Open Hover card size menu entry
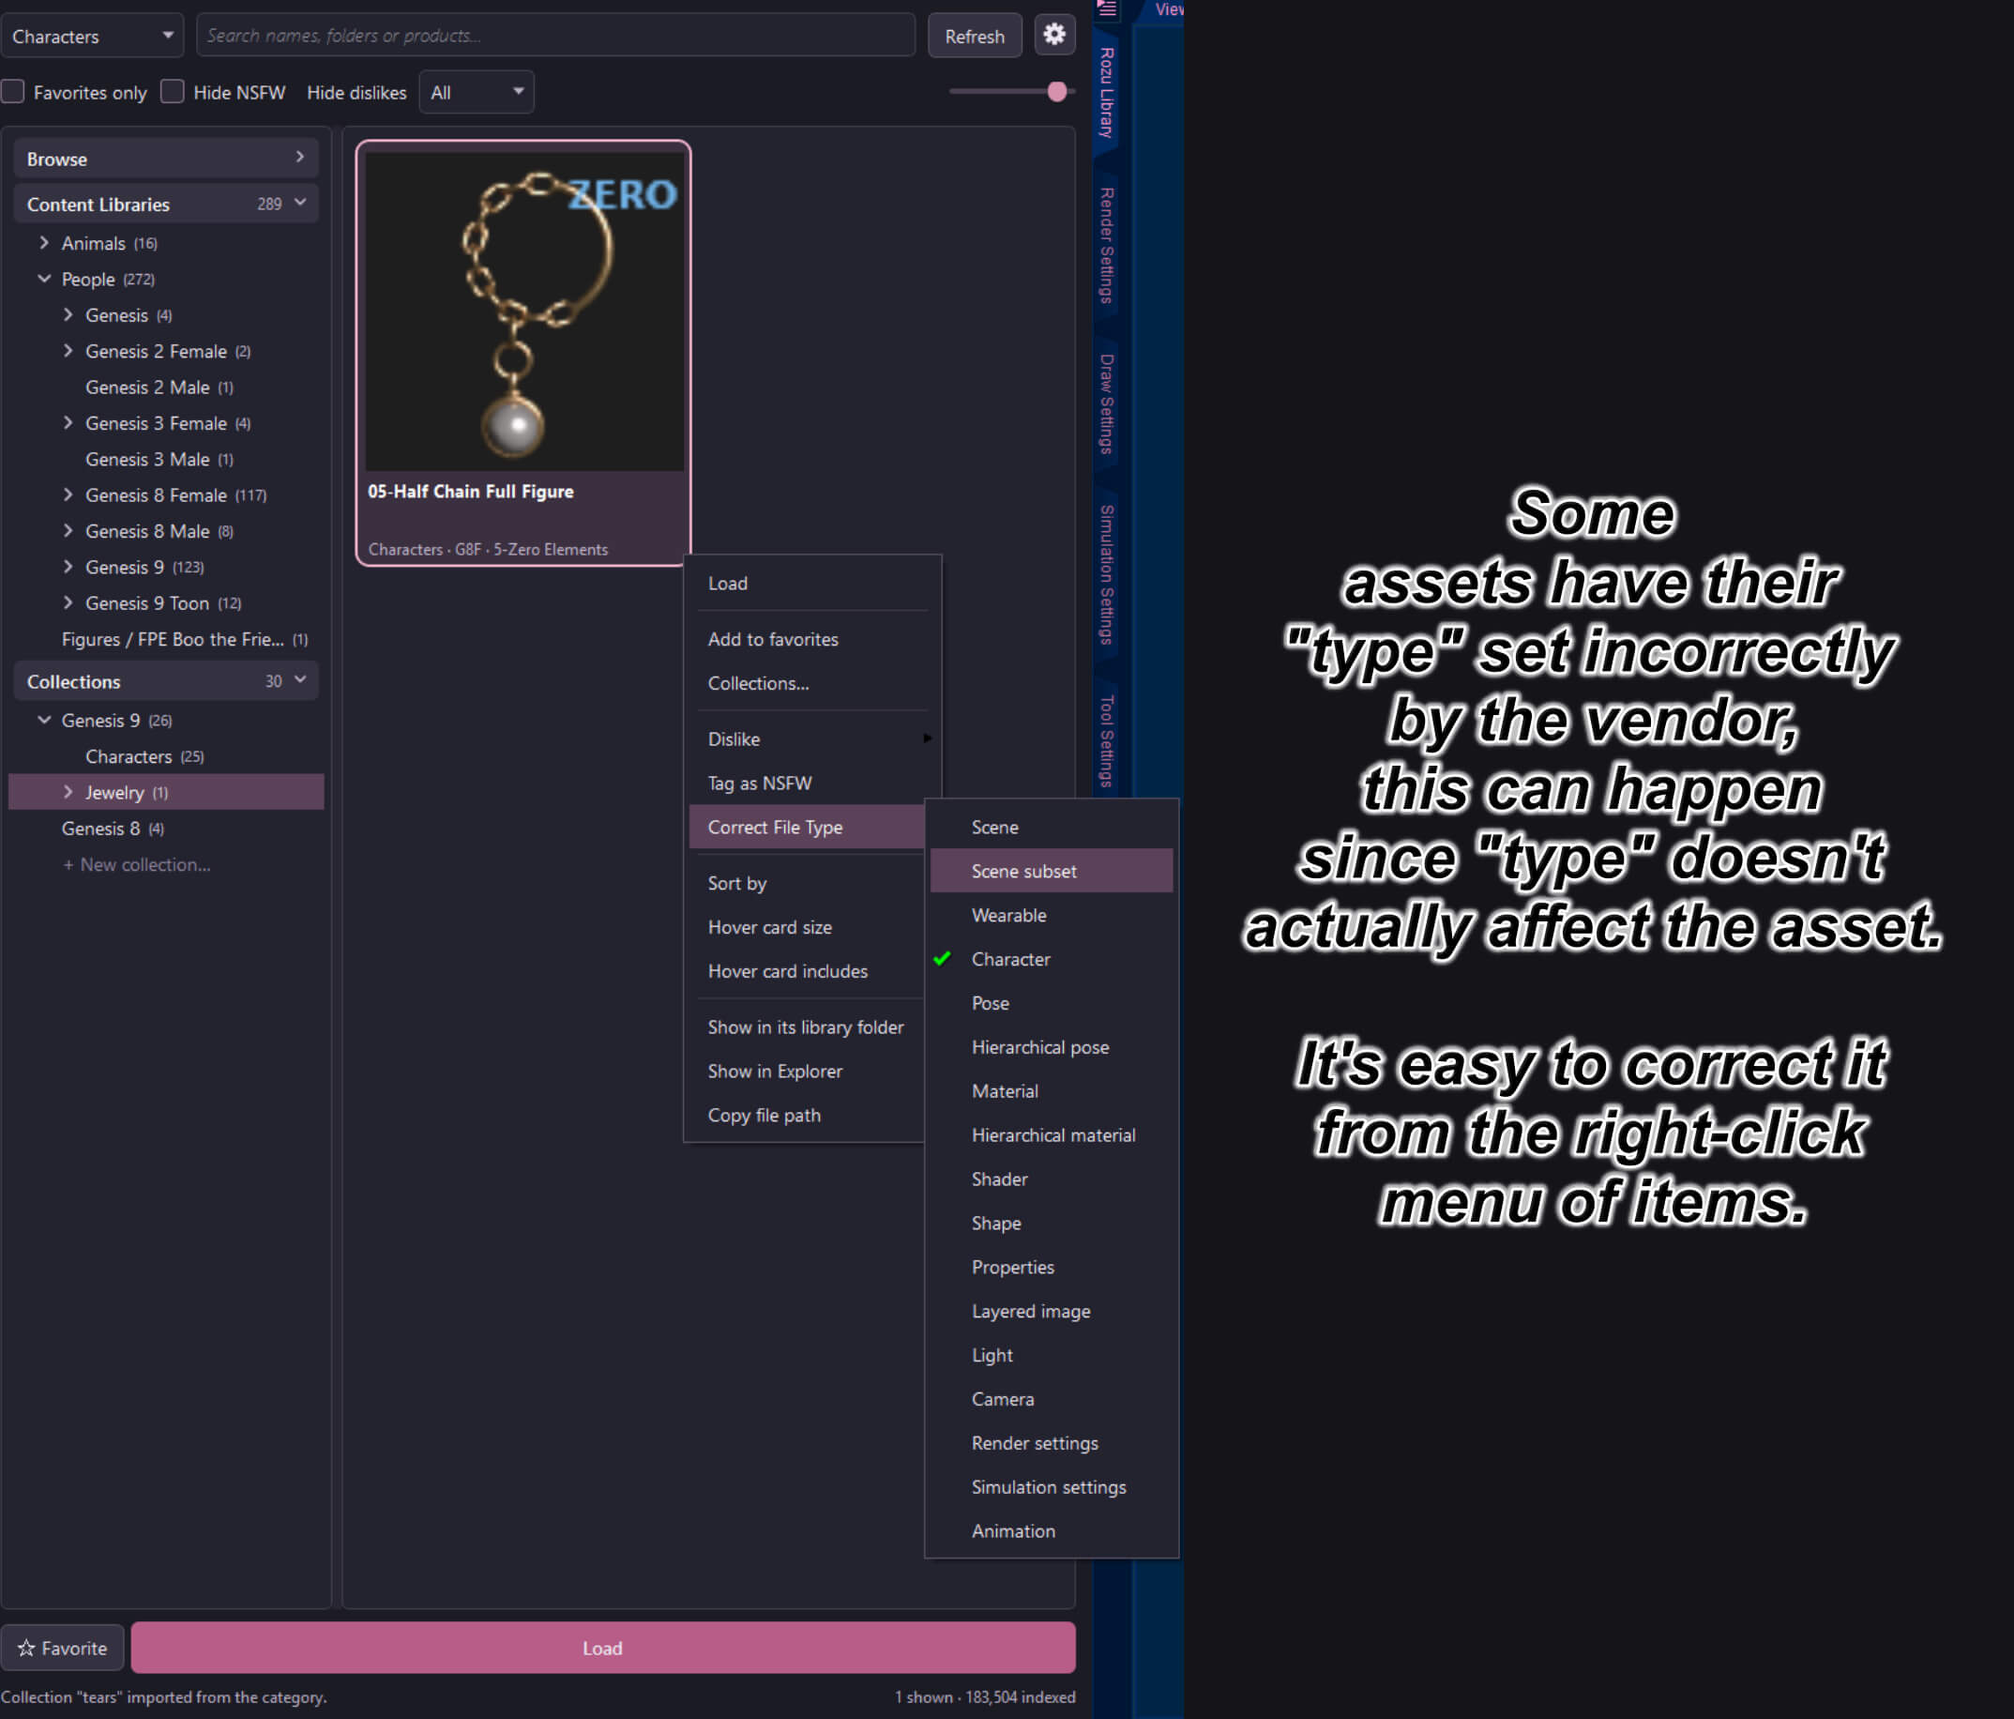This screenshot has width=2014, height=1719. click(807, 926)
